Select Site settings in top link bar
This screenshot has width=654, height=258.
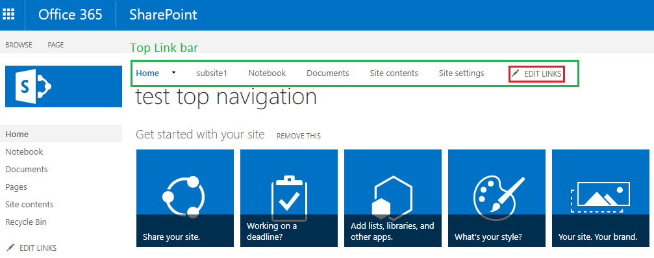point(461,73)
